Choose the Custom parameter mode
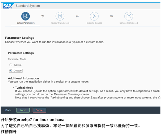 (x=11, y=71)
